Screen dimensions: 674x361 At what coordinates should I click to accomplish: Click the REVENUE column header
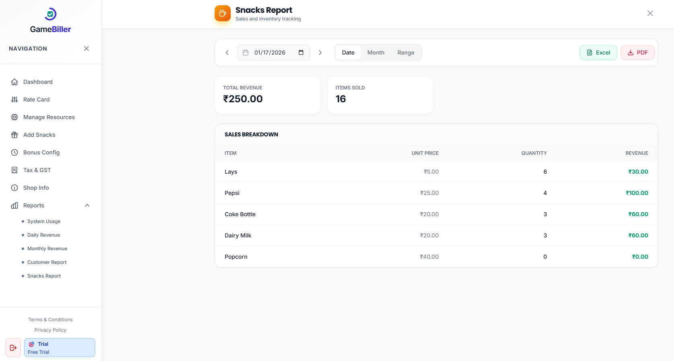click(637, 153)
